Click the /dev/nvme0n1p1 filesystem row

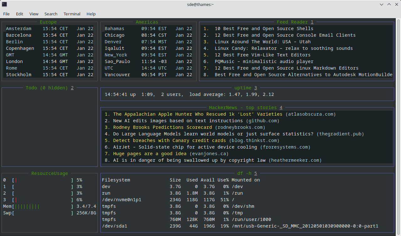point(168,200)
